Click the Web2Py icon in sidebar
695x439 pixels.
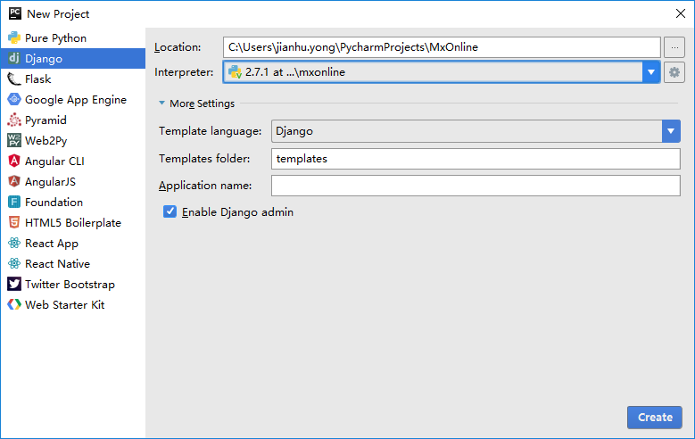point(14,141)
